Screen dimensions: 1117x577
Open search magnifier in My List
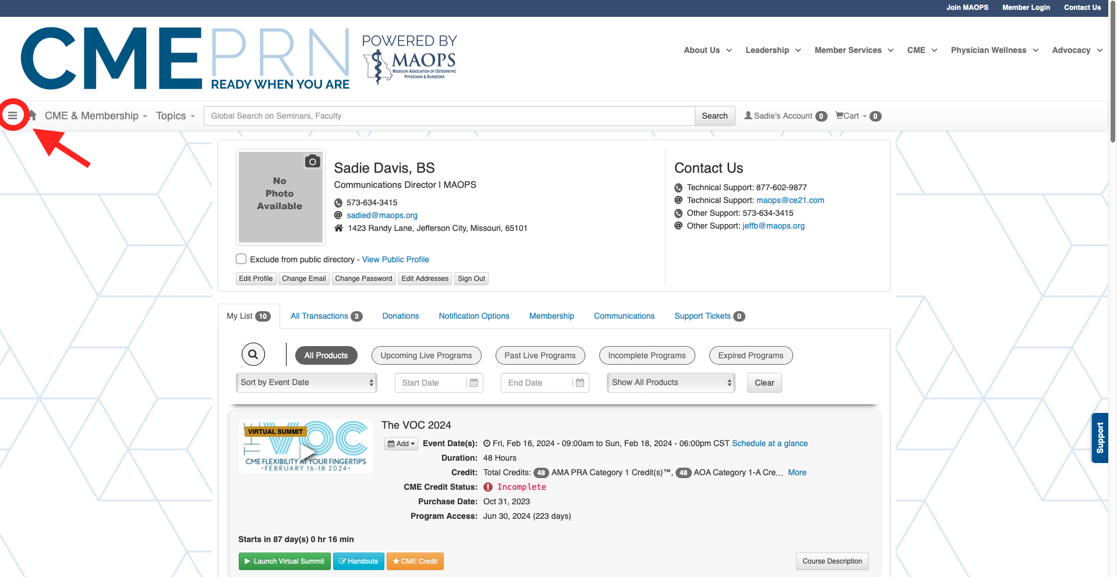click(253, 354)
